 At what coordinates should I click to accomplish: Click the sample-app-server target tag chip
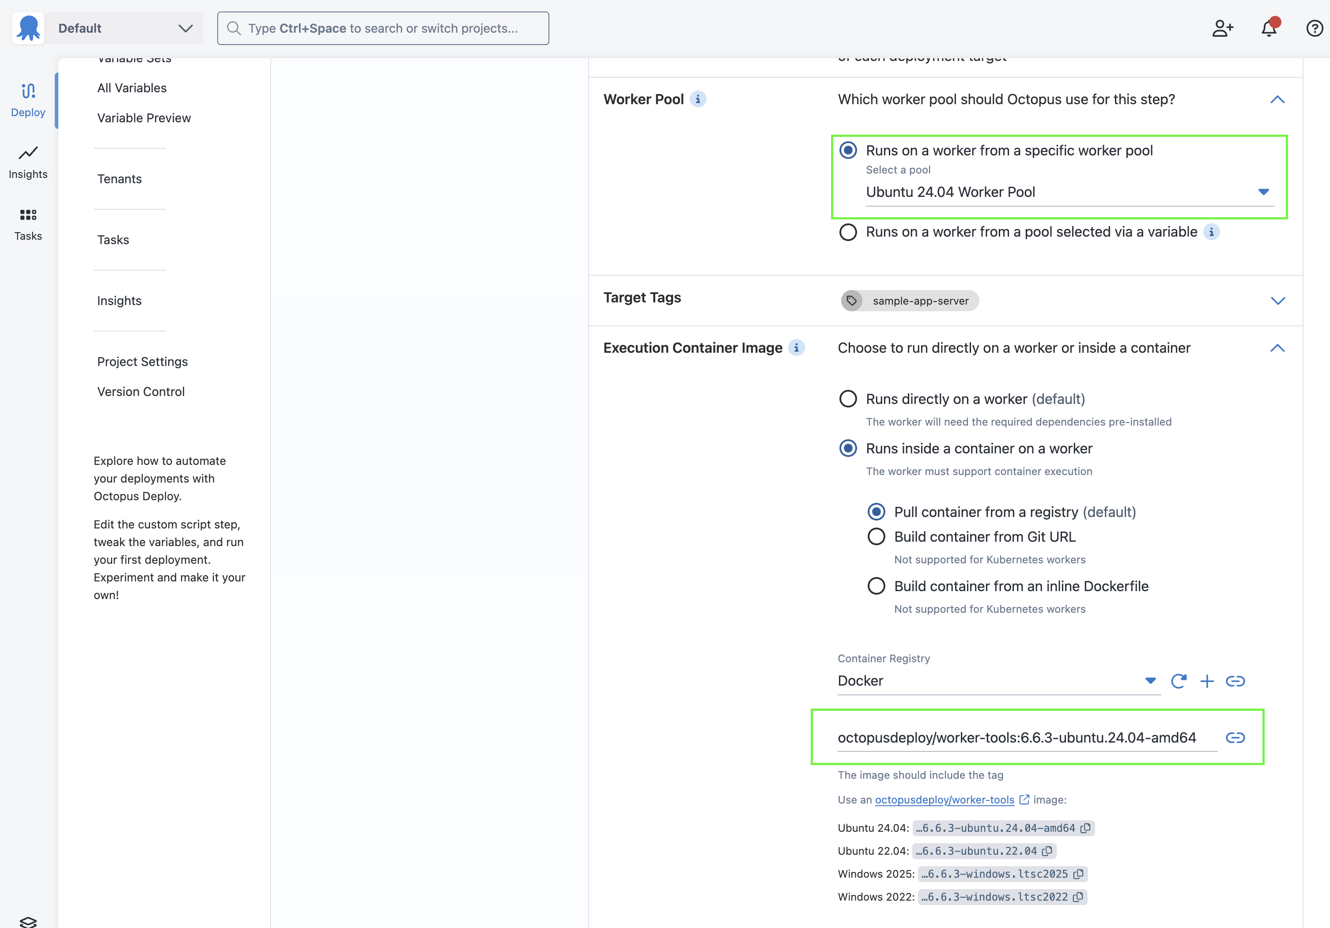[x=910, y=301]
